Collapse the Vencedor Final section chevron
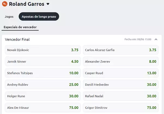Screen dimensions: 164x114 (156, 39)
